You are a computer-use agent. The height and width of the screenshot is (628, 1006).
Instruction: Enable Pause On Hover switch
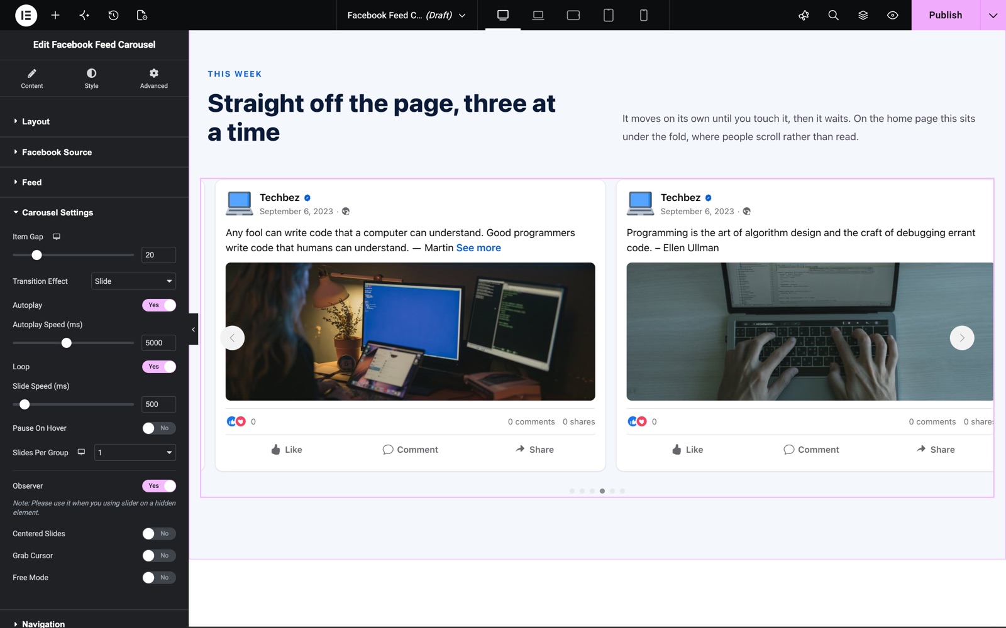click(x=159, y=428)
